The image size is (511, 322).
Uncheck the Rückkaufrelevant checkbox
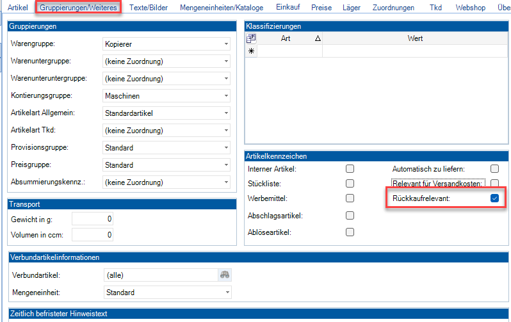(x=494, y=198)
